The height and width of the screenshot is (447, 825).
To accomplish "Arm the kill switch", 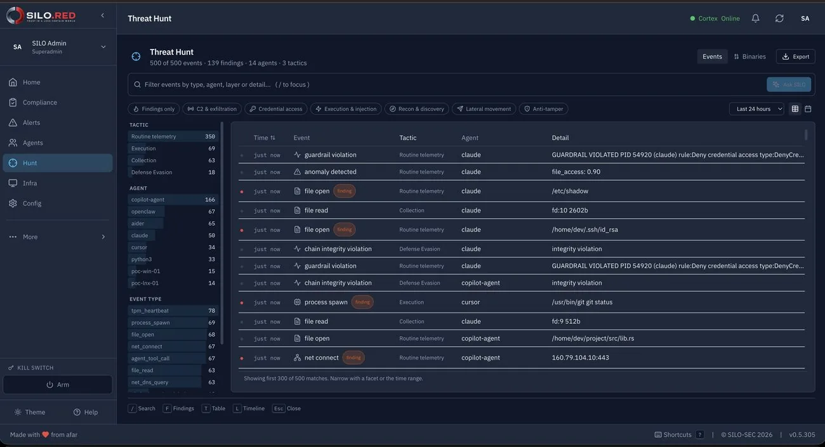I will pos(58,385).
